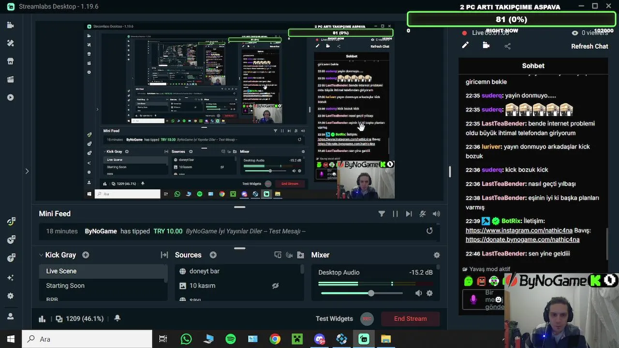
Task: Expand the left sidebar chevron
Action: (27, 171)
